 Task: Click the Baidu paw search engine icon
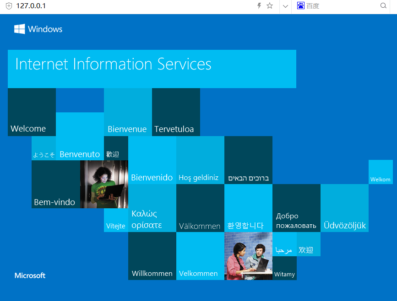coord(301,6)
